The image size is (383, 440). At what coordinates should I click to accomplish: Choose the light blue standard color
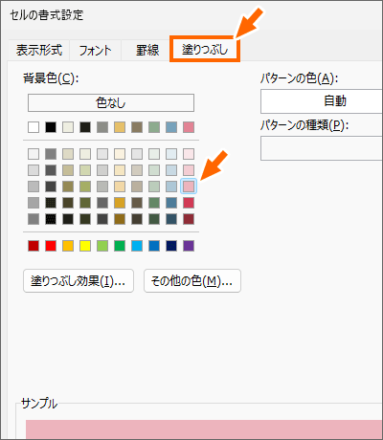[x=137, y=246]
